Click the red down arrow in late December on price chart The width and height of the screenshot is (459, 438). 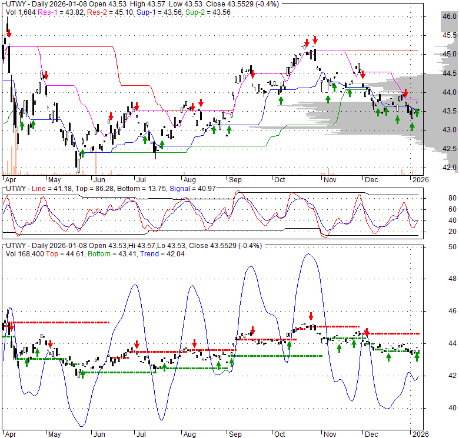[x=405, y=93]
